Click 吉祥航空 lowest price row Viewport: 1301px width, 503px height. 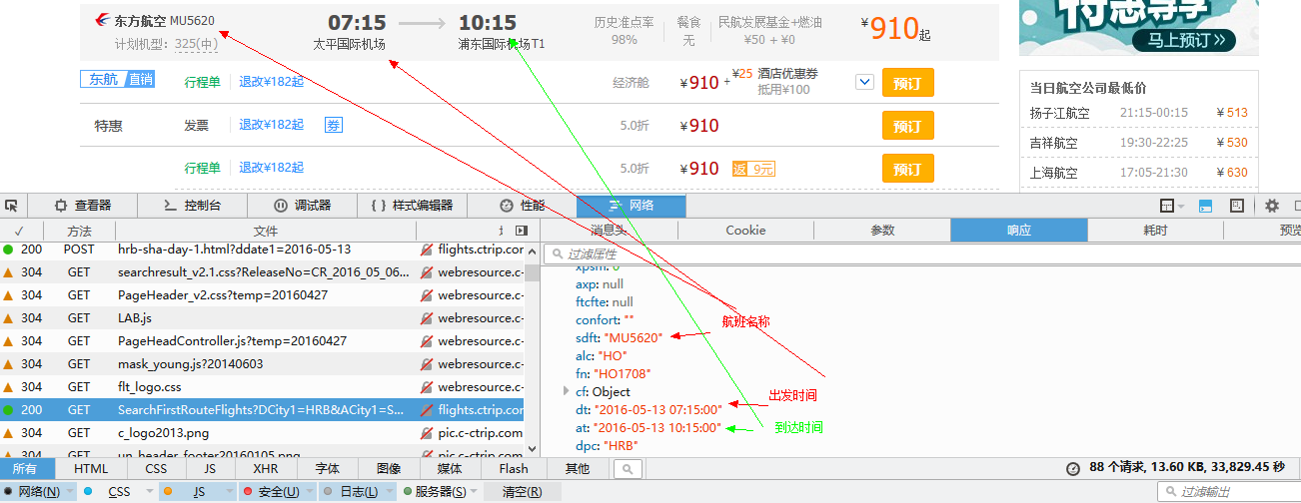coord(1138,143)
